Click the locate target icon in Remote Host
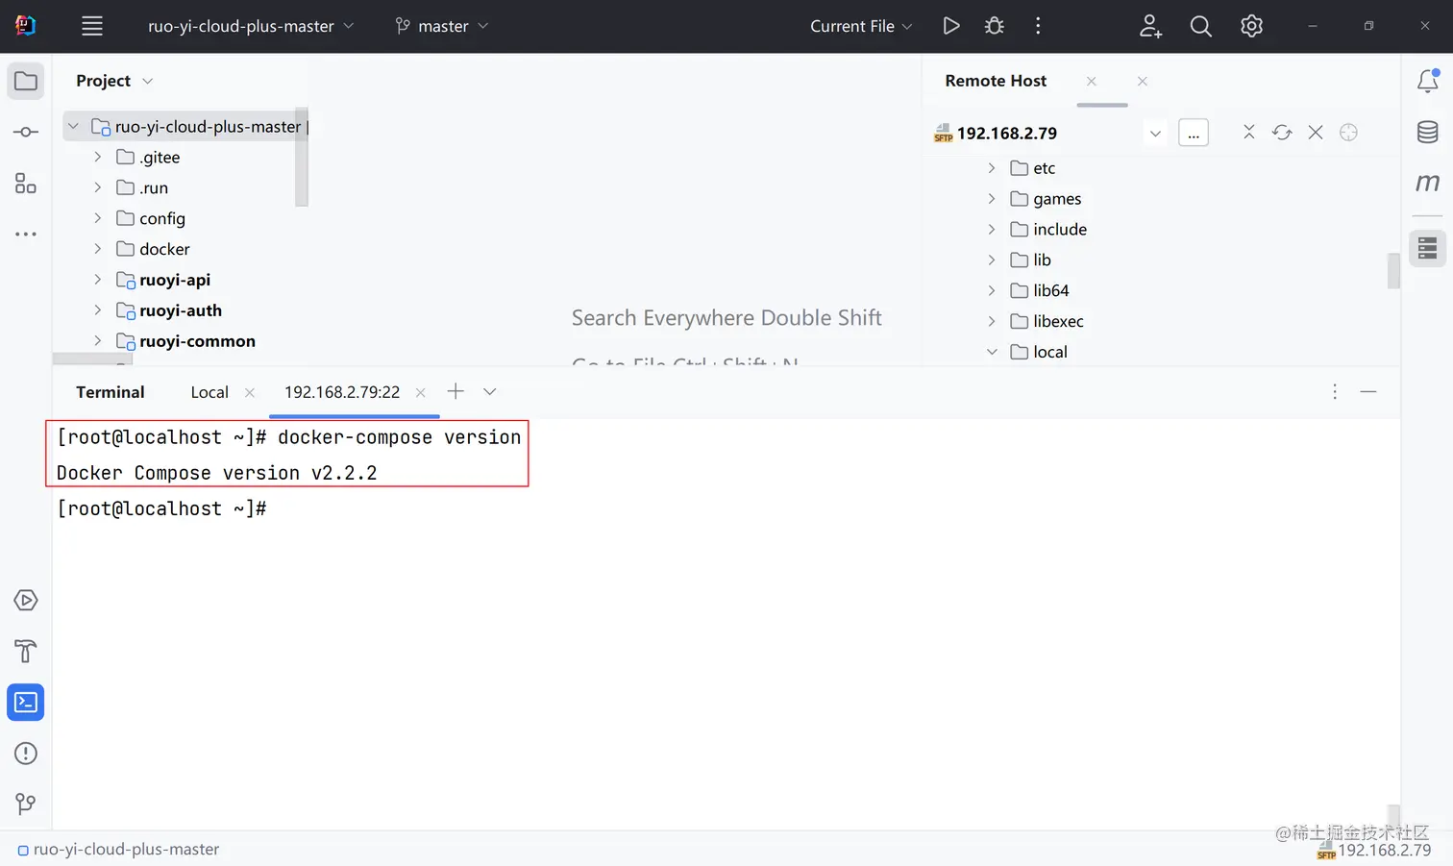 1348,132
